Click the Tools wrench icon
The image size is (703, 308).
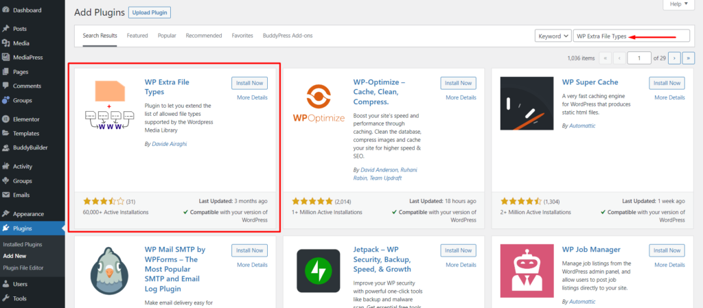coord(6,298)
